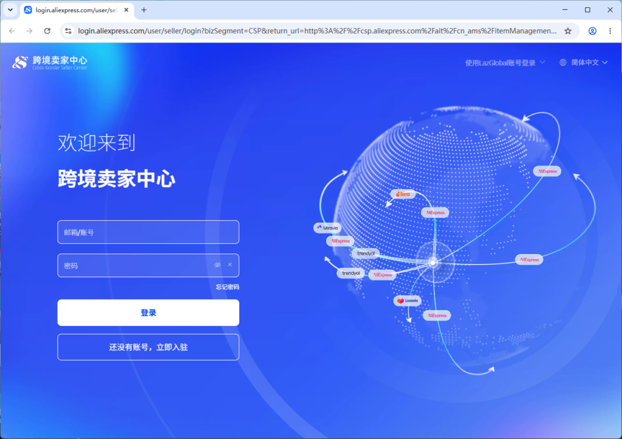622x439 pixels.
Task: View site information icon in address bar
Action: click(68, 31)
